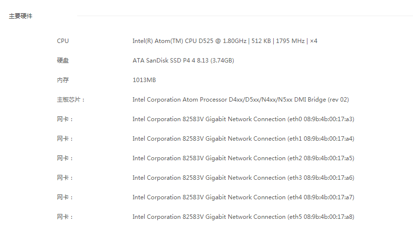Image resolution: width=413 pixels, height=233 pixels.
Task: Click the 主要硬件 section heading
Action: click(21, 16)
